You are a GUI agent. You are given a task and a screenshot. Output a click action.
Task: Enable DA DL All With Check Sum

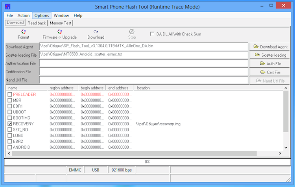(152, 34)
